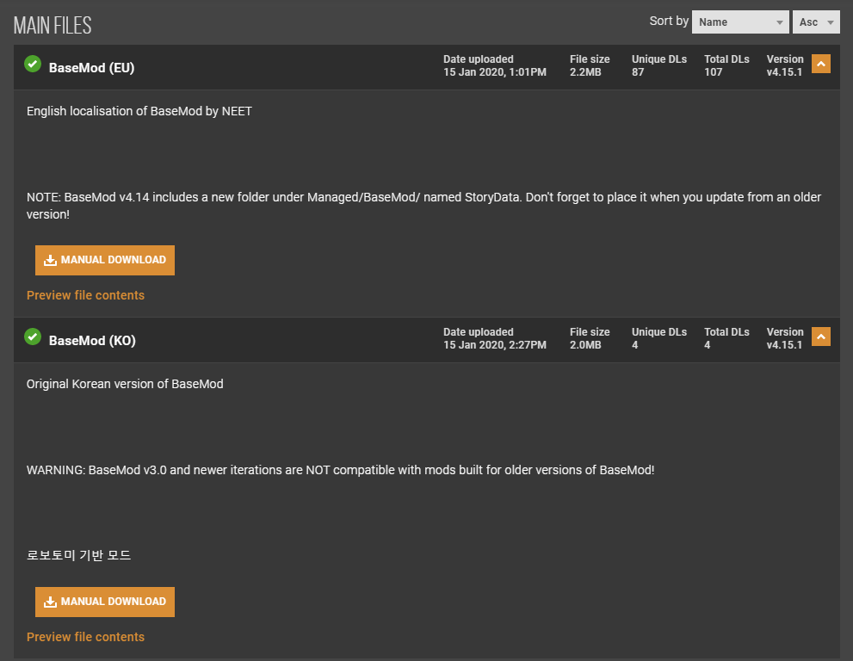Image resolution: width=853 pixels, height=661 pixels.
Task: Open Preview file contents for BaseMod (KO)
Action: coord(85,637)
